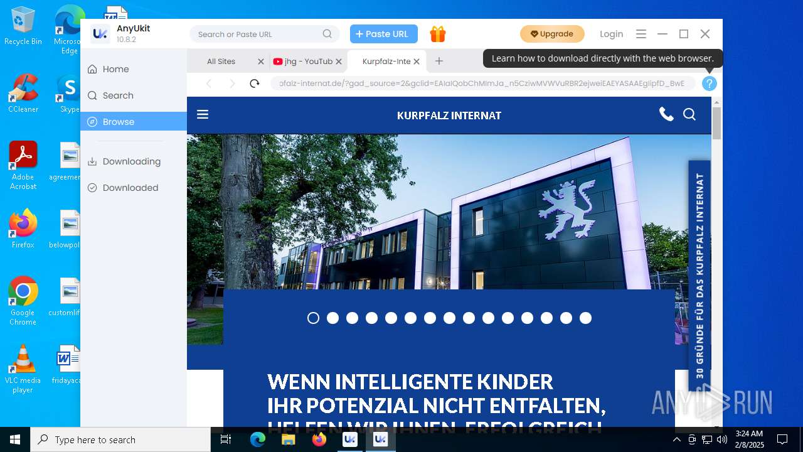
Task: Click the KURPFALZ INTERNAT site title
Action: pyautogui.click(x=449, y=116)
